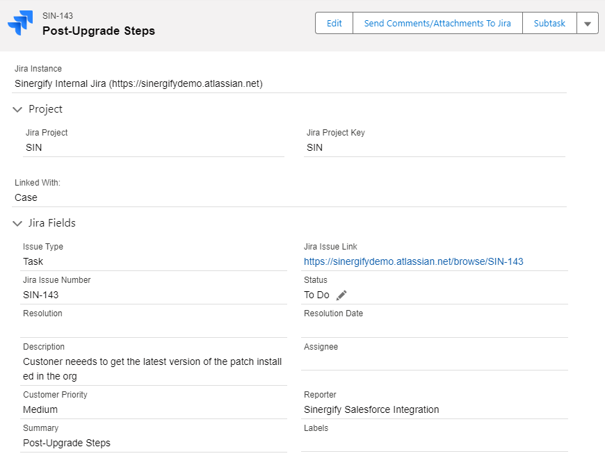Click the Customer Priority field label
The width and height of the screenshot is (605, 456).
pyautogui.click(x=55, y=395)
